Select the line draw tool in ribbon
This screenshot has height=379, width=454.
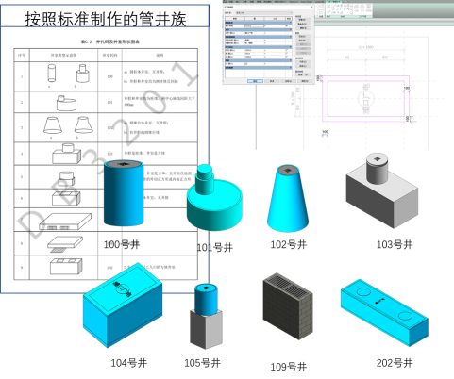pos(334,6)
